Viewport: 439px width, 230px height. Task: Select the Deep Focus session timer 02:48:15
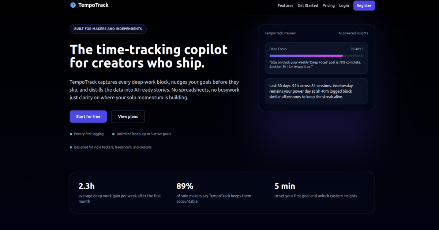pos(356,49)
